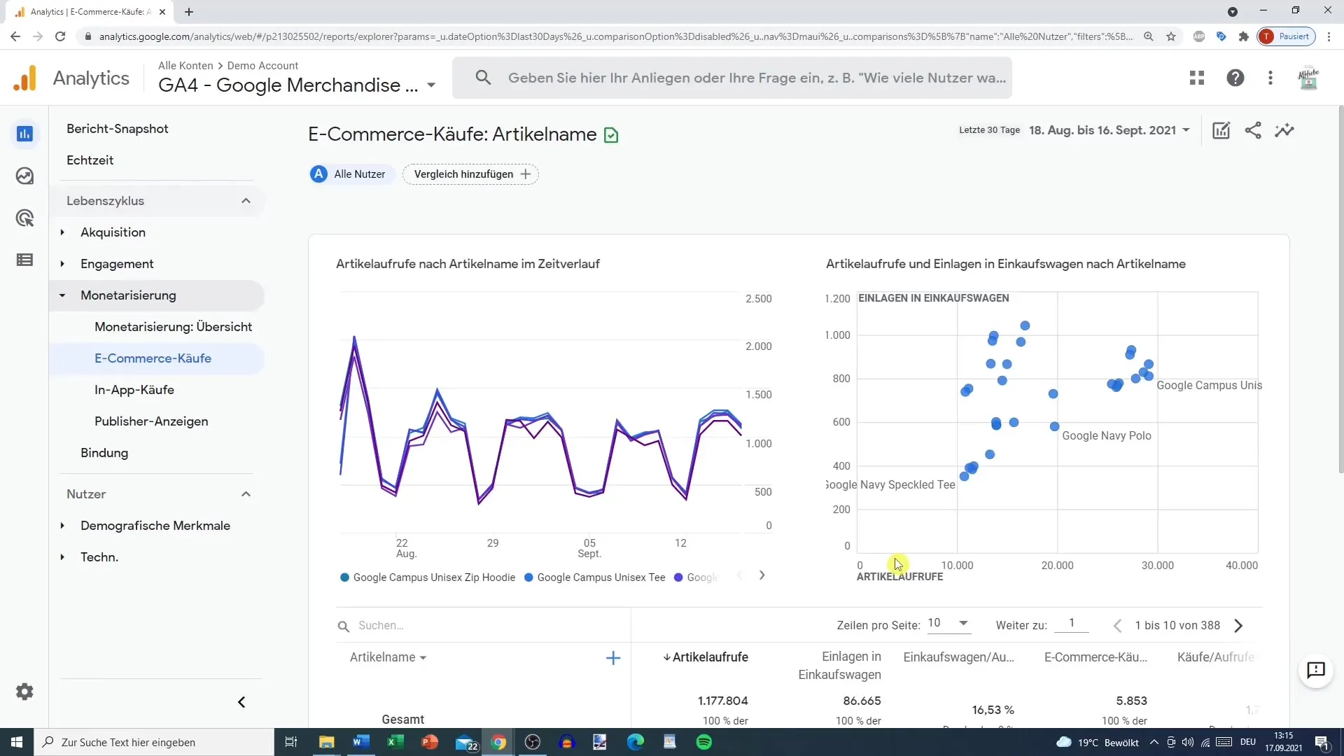
Task: Click Artikelname column sort dropdown
Action: (423, 657)
